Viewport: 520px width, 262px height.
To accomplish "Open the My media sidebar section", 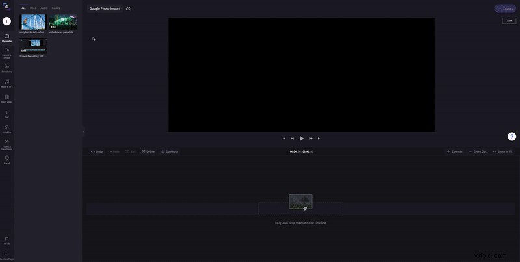I will point(6,37).
